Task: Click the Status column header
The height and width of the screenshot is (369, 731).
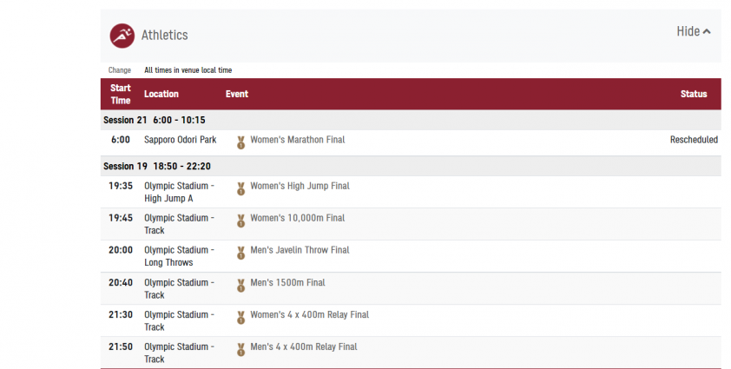Action: coord(694,94)
